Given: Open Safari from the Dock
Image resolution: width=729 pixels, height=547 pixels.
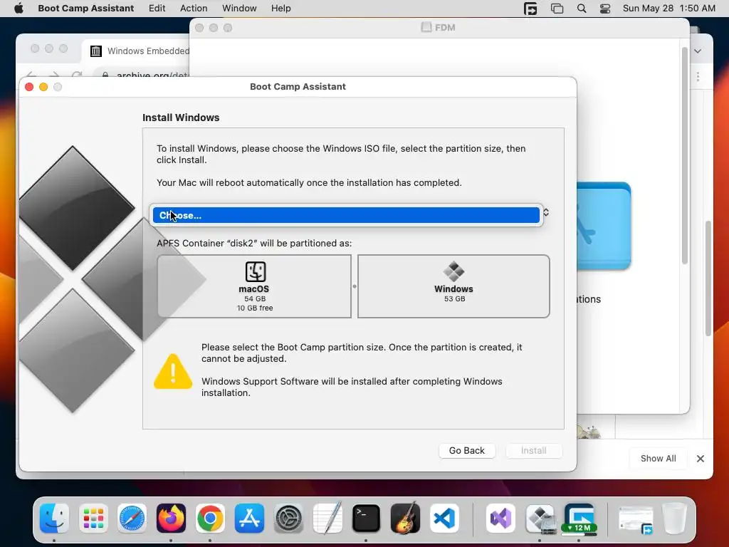Looking at the screenshot, I should tap(132, 519).
